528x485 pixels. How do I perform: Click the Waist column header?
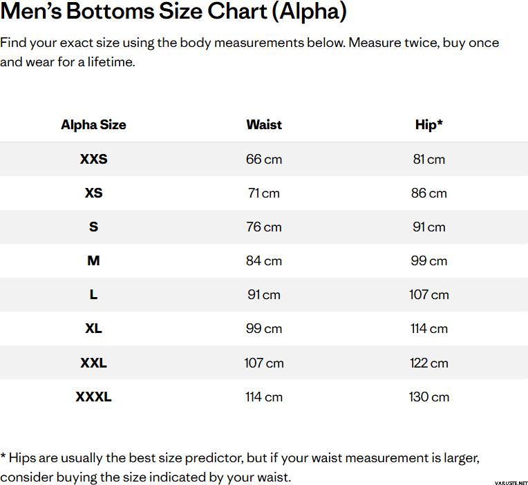[x=264, y=125]
